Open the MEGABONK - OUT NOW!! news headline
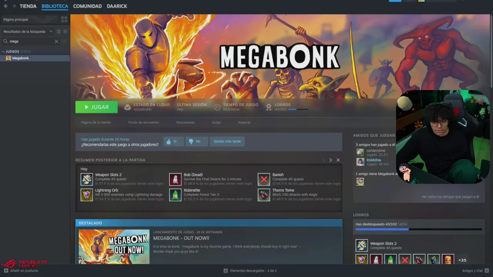The height and width of the screenshot is (277, 493). pyautogui.click(x=181, y=238)
